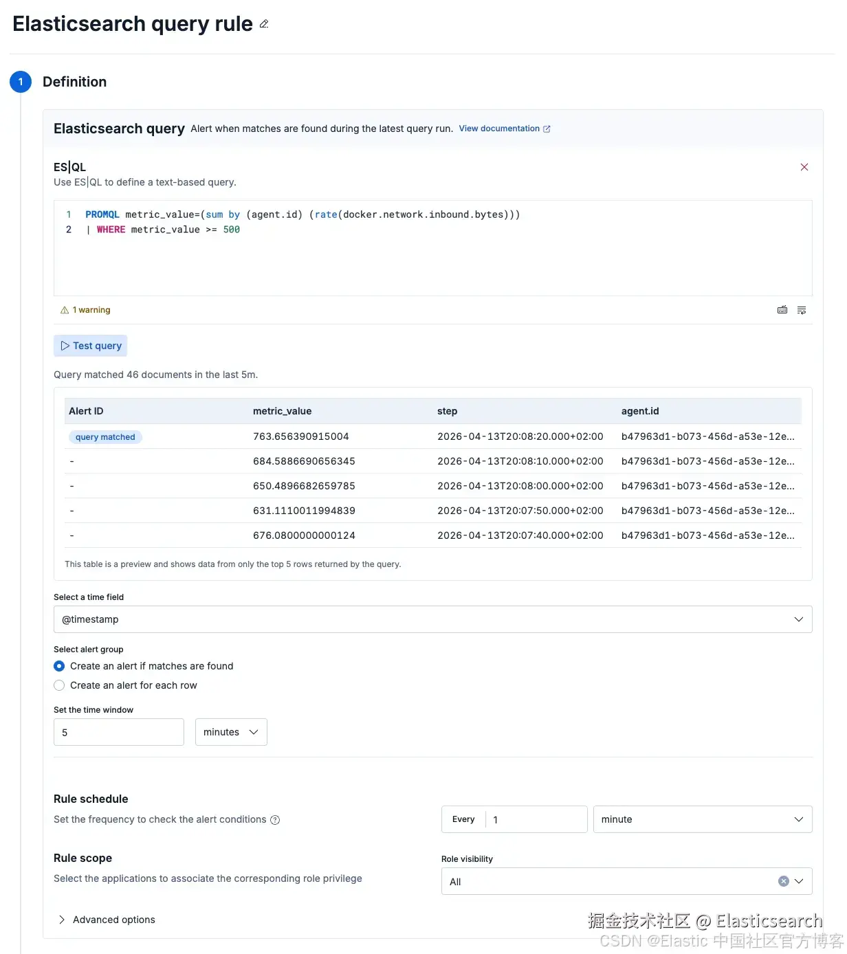Click the WHERE metric_value >= 500 line

[x=163, y=230]
